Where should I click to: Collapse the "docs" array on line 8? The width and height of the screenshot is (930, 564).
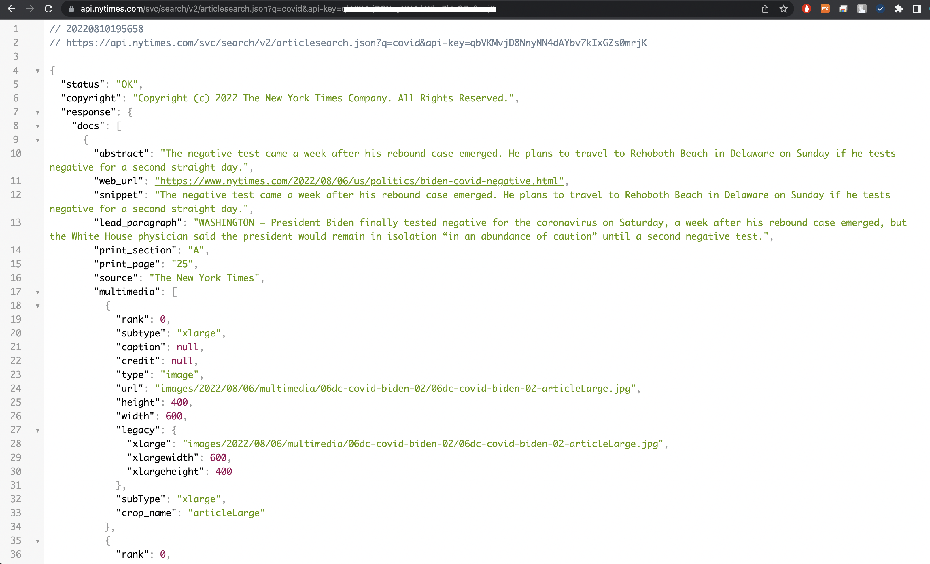pos(38,126)
